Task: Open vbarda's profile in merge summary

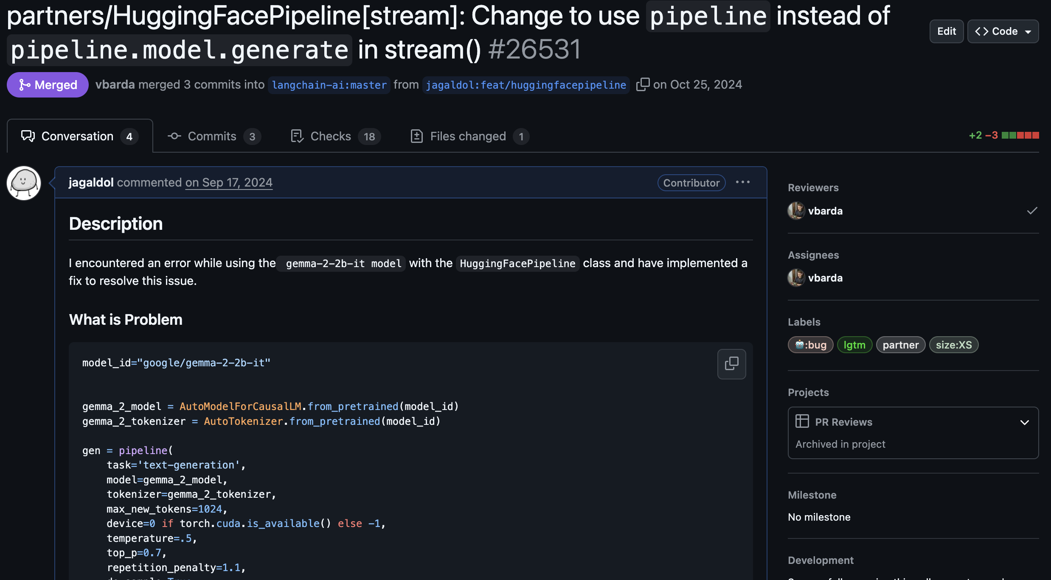Action: click(115, 84)
